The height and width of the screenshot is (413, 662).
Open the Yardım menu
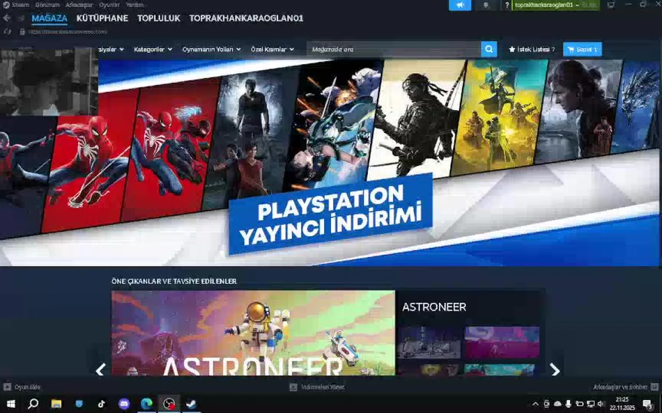[134, 5]
